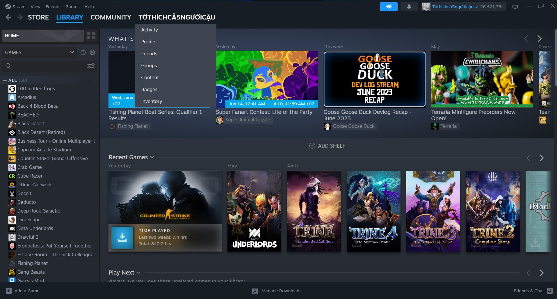This screenshot has height=299, width=557.
Task: Select Inventory from the dropdown menu
Action: 175,101
